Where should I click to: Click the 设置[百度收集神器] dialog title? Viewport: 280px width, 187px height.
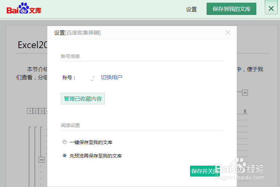[x=77, y=33]
